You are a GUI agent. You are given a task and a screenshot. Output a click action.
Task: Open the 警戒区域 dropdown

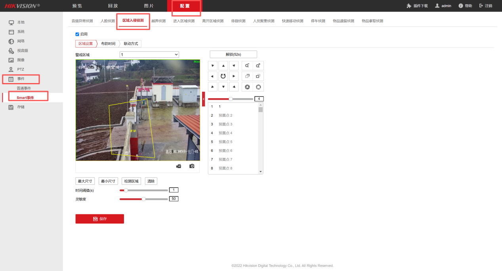[x=149, y=55]
